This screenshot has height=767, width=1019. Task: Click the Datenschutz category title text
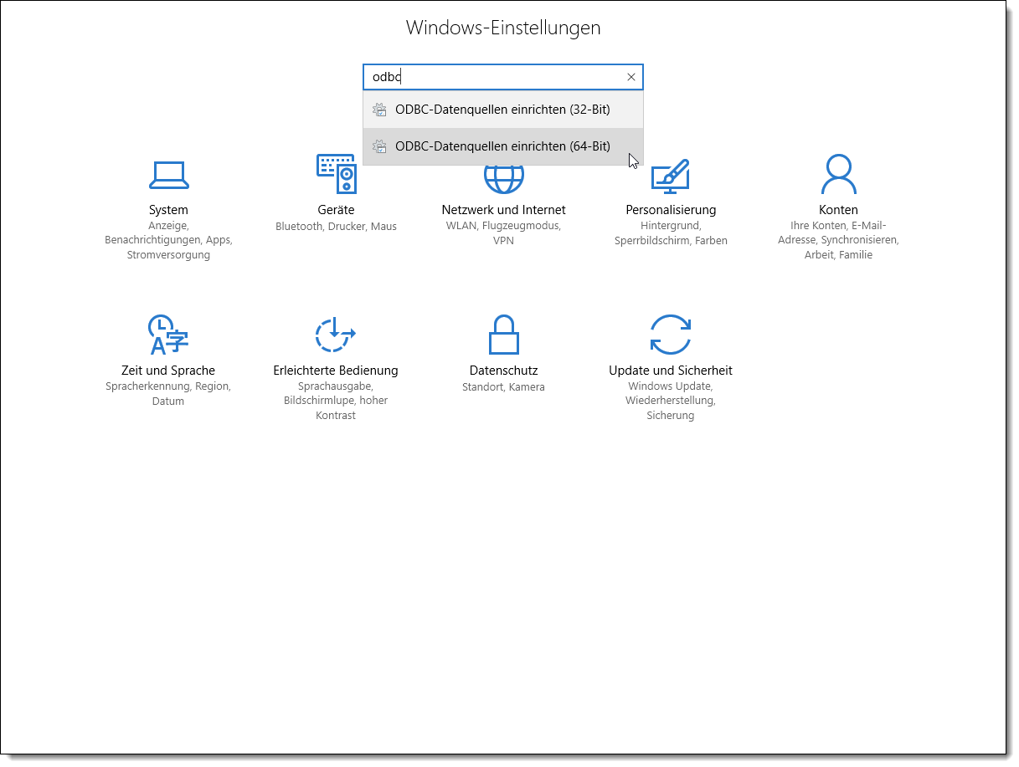point(503,371)
